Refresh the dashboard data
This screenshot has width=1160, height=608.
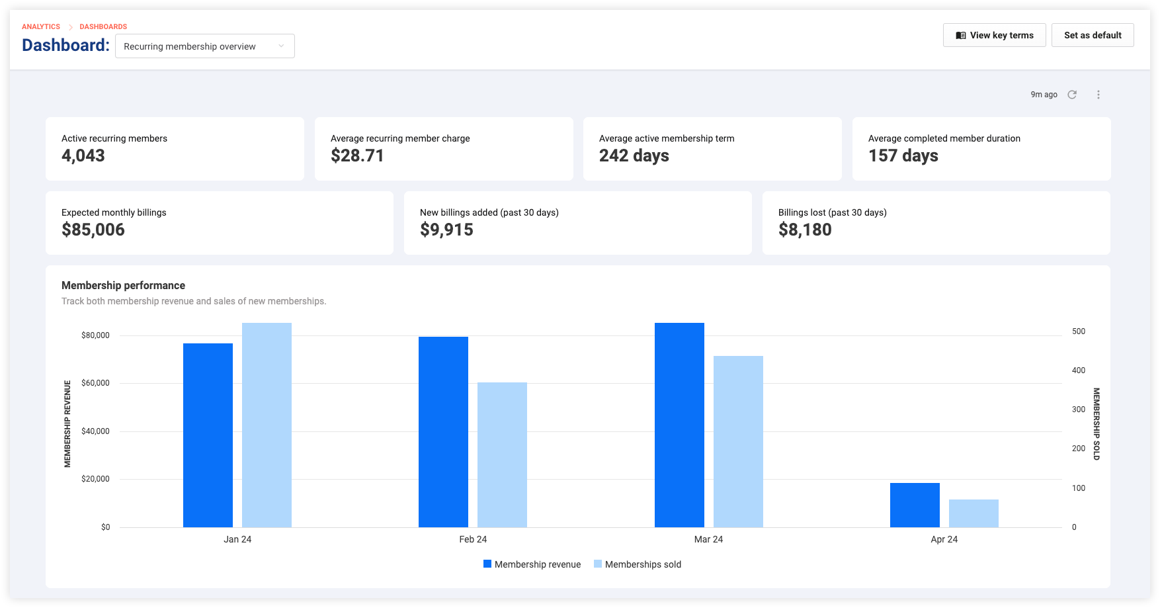pyautogui.click(x=1072, y=95)
